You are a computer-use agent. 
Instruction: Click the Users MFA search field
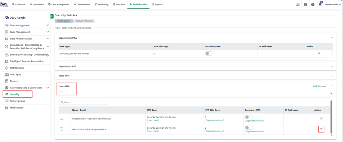pos(84,102)
